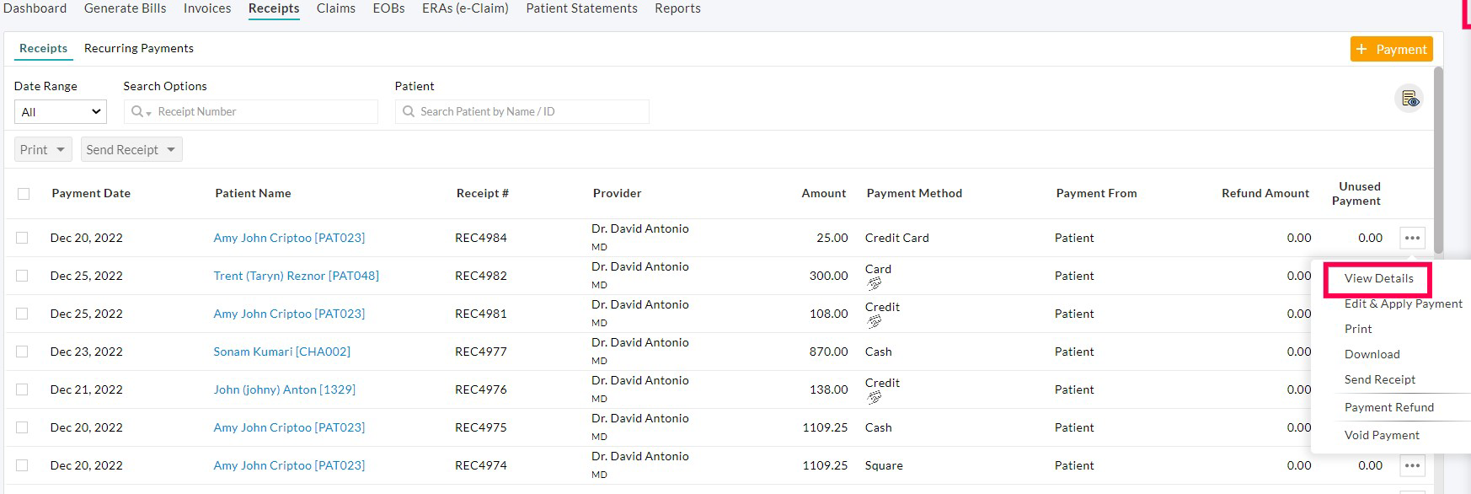Click the Receipt Number search field
The width and height of the screenshot is (1471, 494).
[x=251, y=111]
